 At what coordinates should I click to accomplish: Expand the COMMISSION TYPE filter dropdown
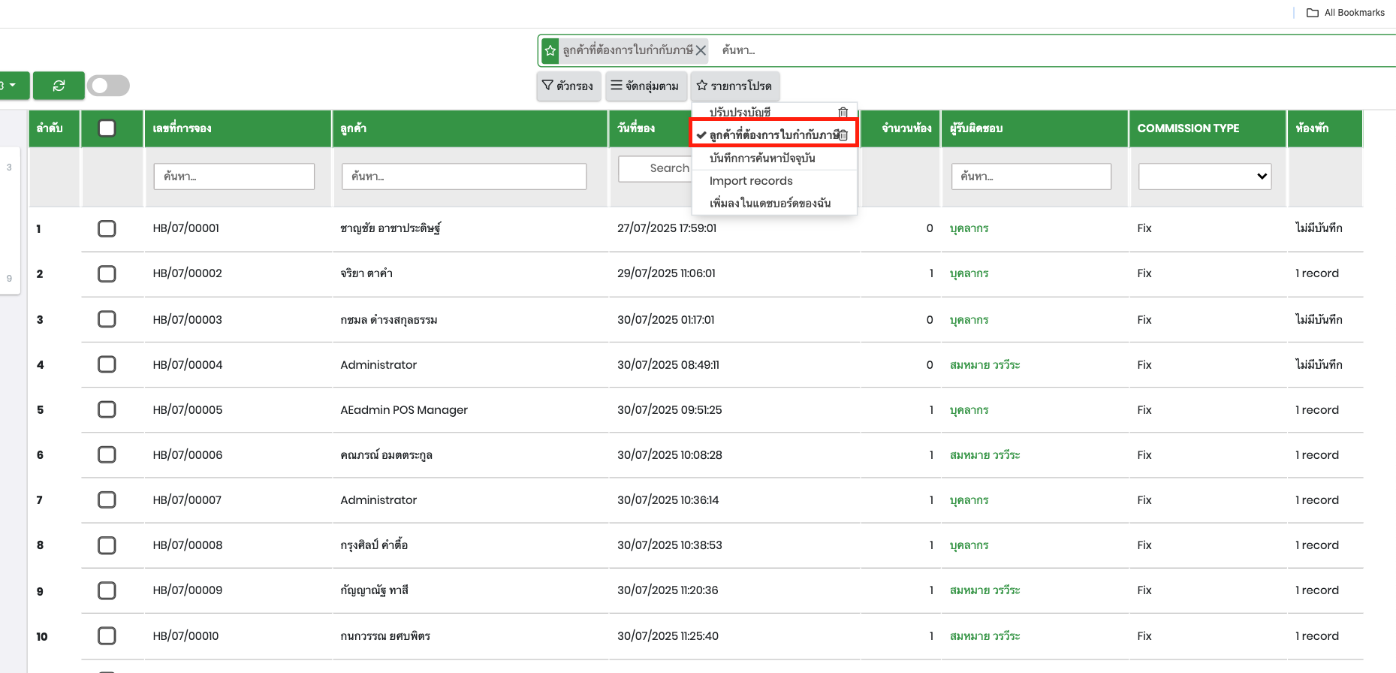point(1205,177)
